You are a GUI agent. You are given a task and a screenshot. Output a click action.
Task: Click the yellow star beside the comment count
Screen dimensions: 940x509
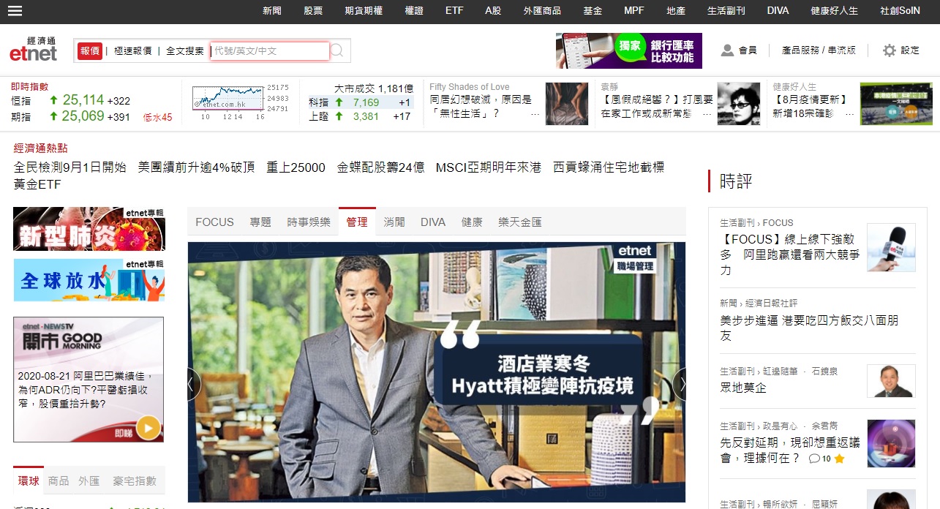(839, 459)
